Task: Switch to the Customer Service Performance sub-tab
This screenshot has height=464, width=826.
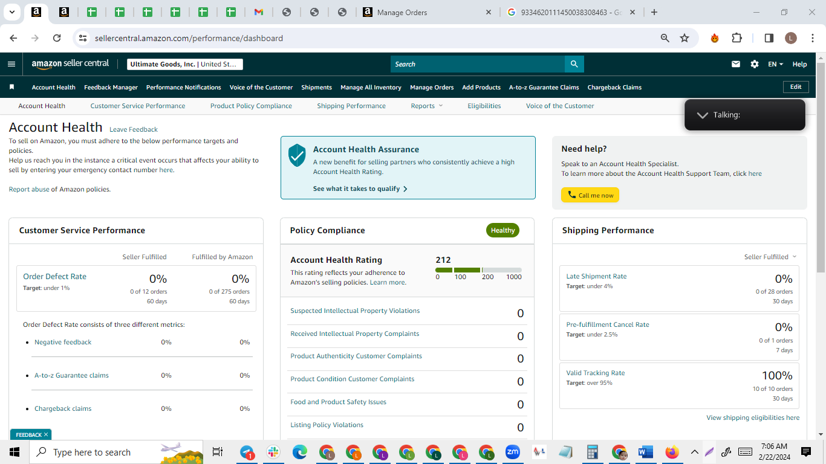Action: (138, 106)
